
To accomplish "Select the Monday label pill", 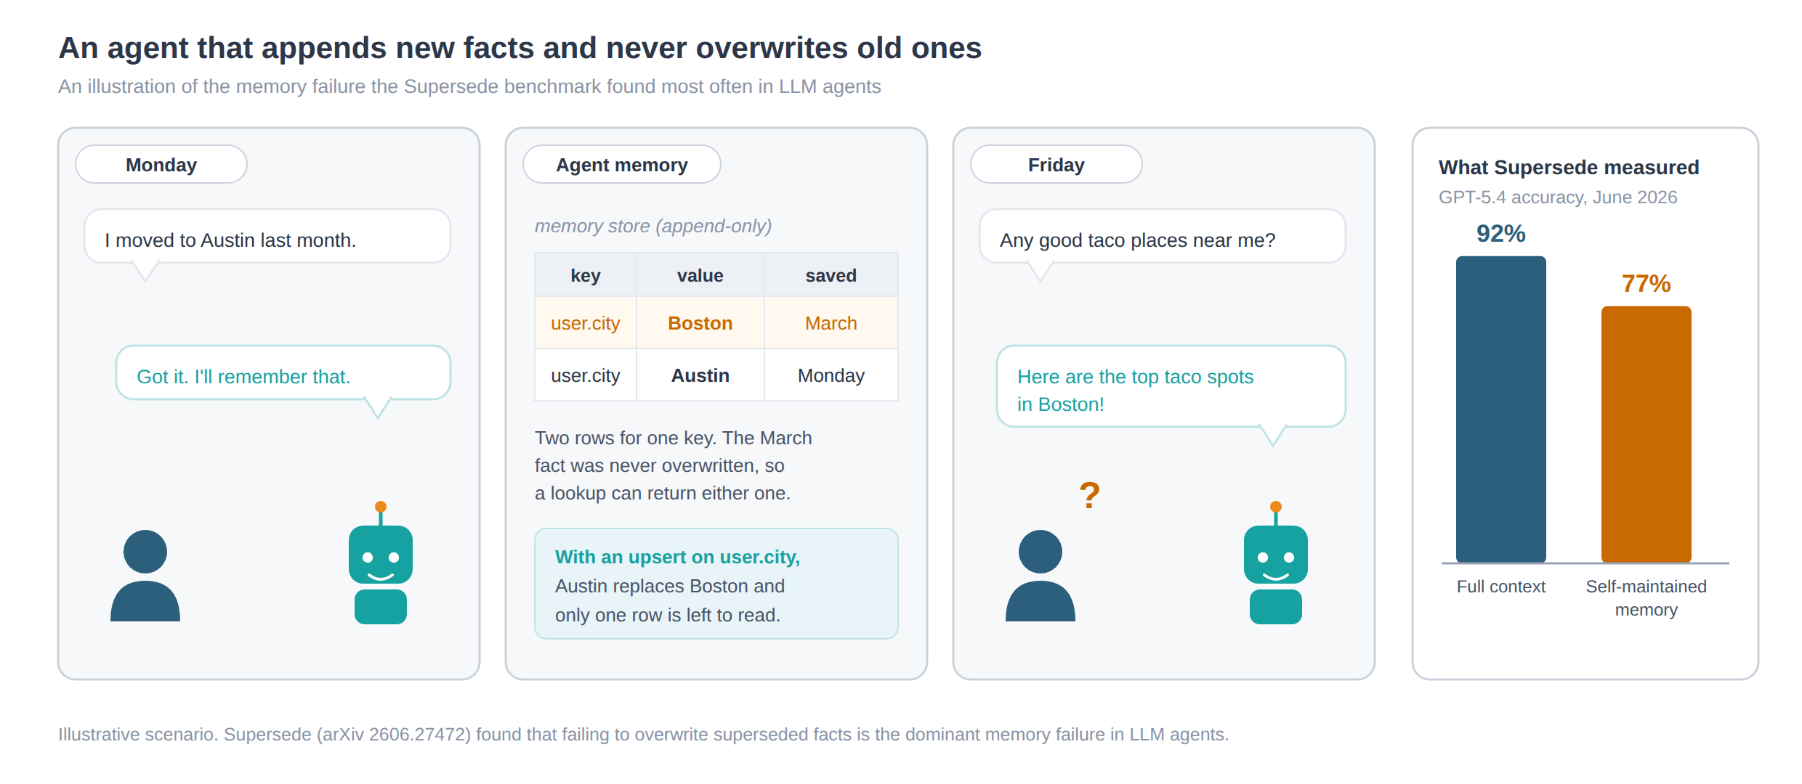I will [161, 164].
